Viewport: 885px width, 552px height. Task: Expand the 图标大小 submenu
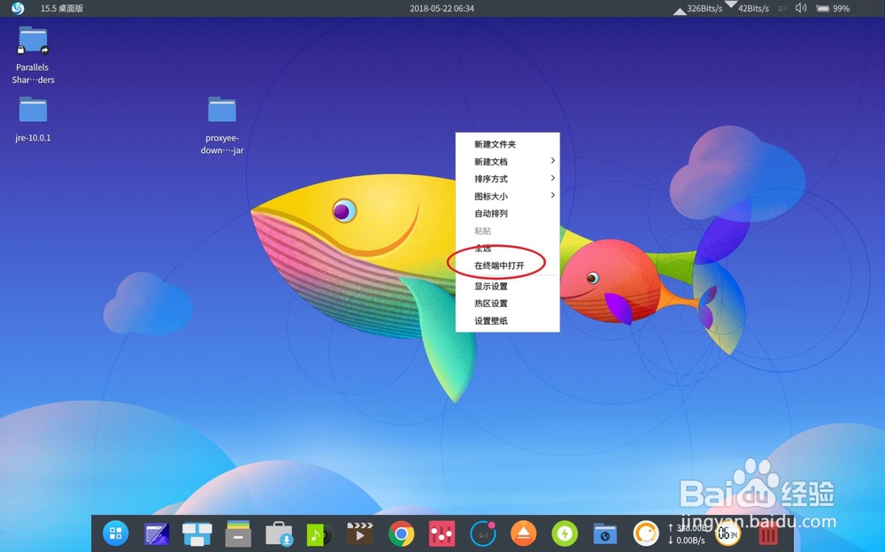point(507,195)
